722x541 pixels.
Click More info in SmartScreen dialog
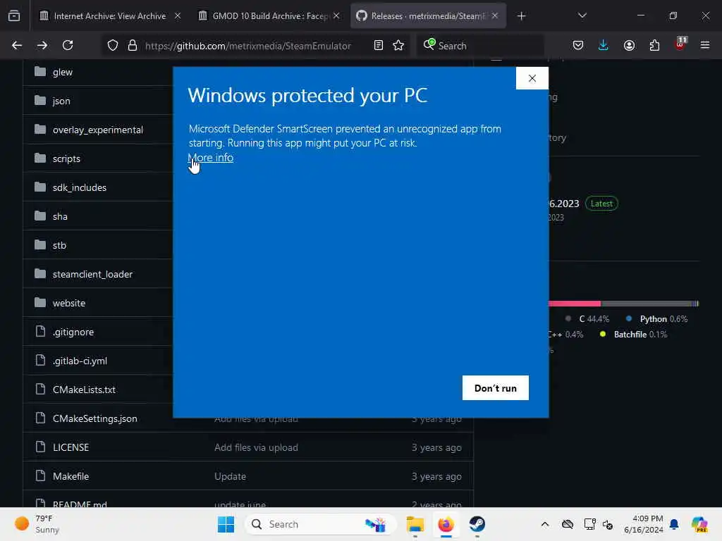tap(211, 157)
